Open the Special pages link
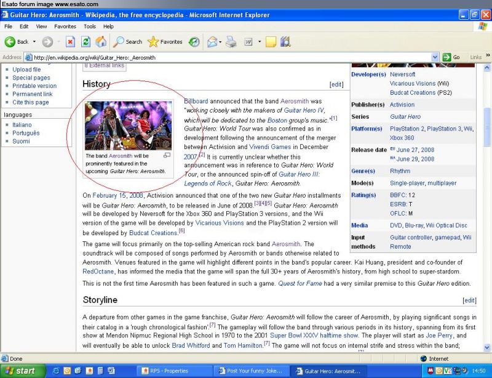492x378 pixels. coord(31,78)
